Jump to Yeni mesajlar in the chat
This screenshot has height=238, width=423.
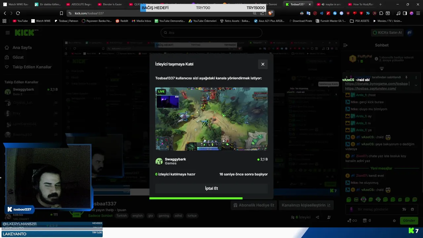(381, 168)
